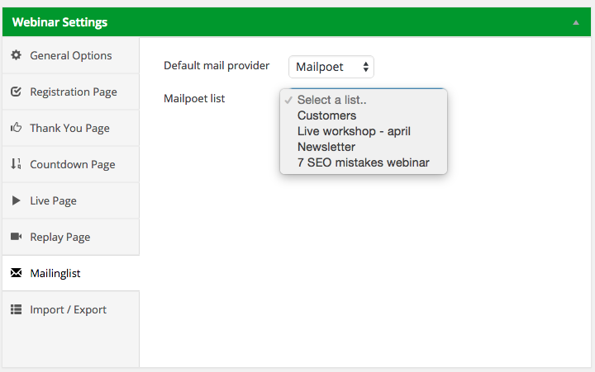Pick Live workshop - april list
Image resolution: width=595 pixels, height=372 pixels.
pos(354,131)
